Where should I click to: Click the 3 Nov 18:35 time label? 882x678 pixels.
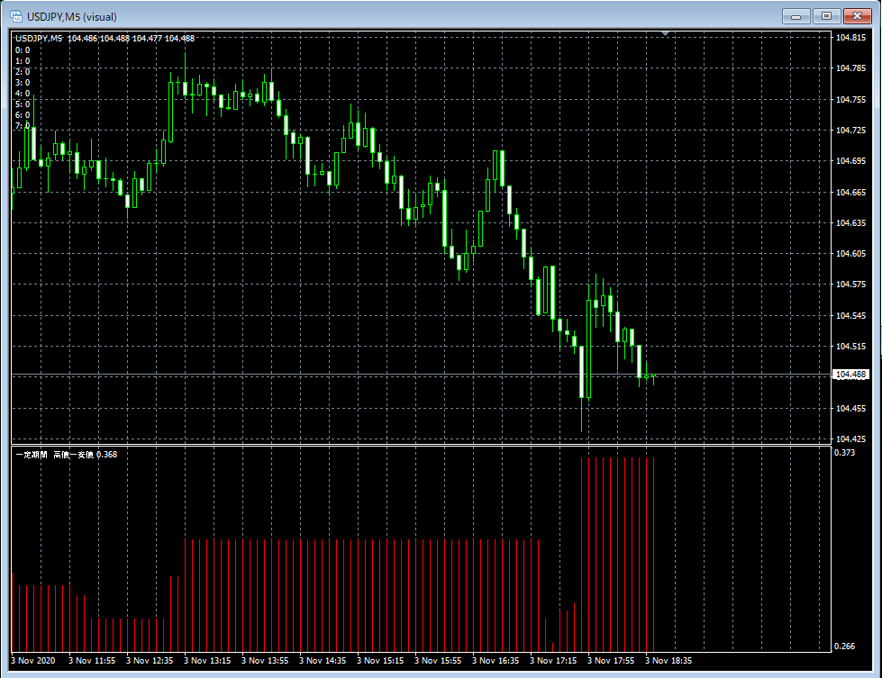pos(668,661)
